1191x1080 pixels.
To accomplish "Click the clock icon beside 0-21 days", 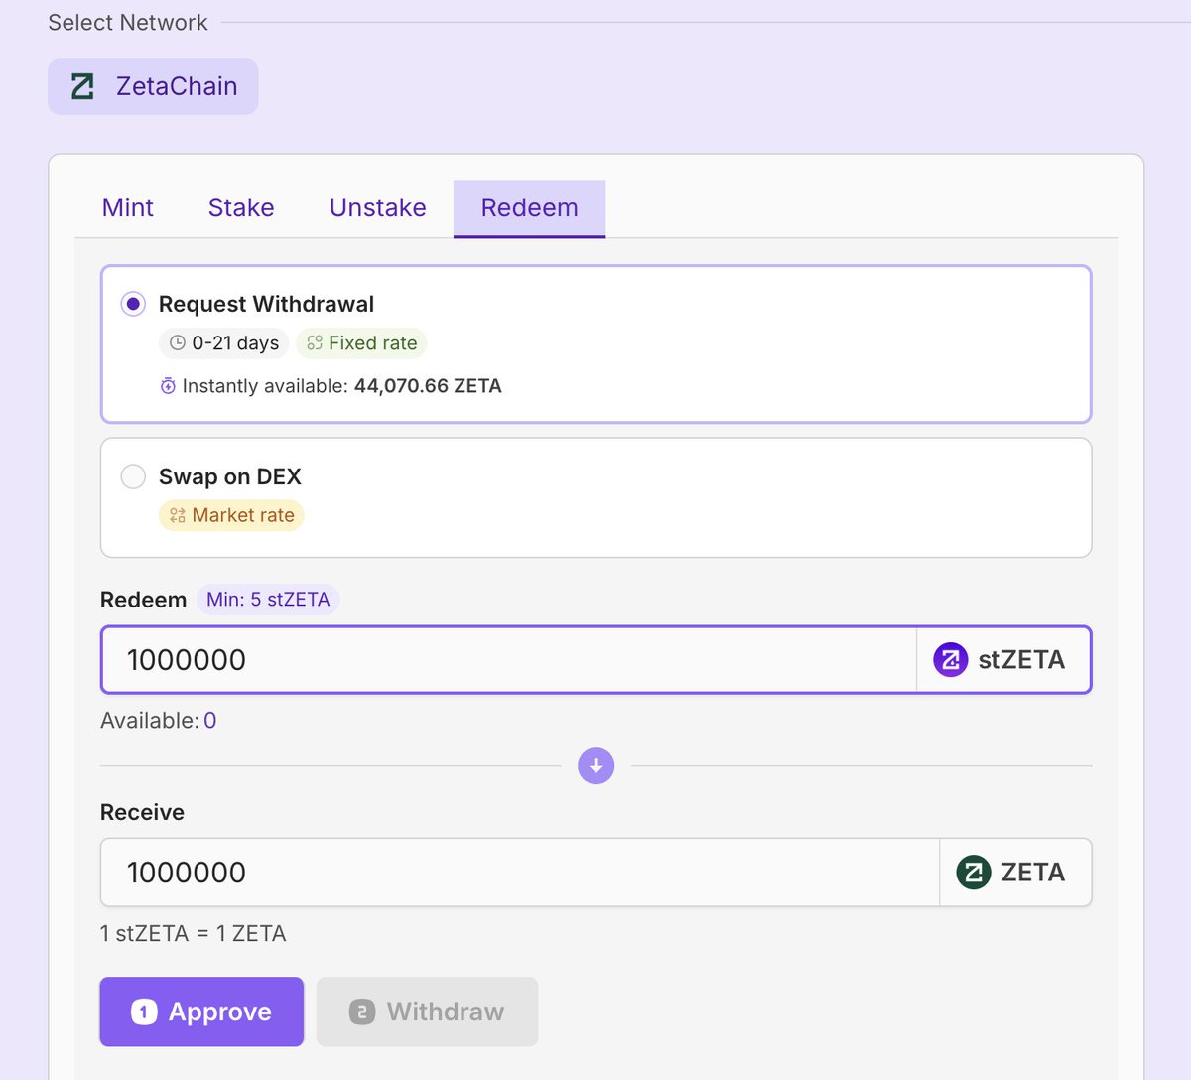I will (x=178, y=343).
